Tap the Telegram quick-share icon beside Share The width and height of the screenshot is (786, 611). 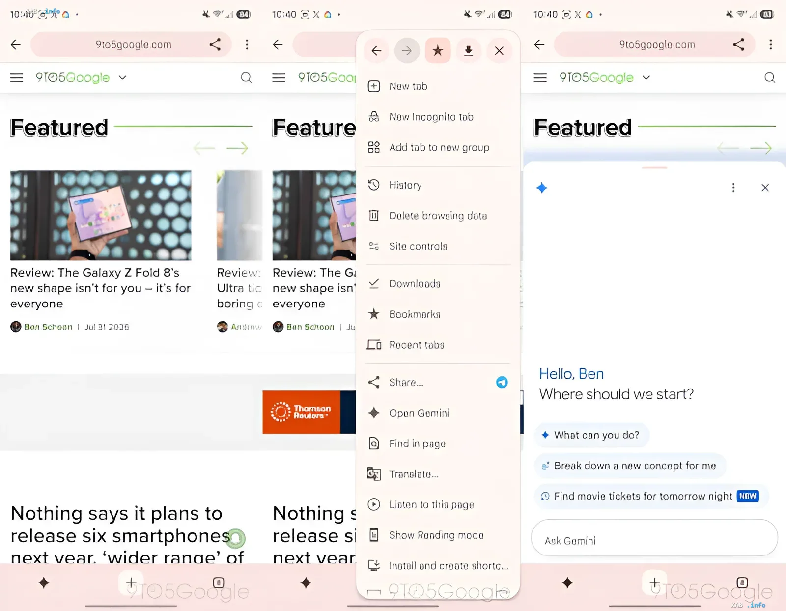pos(502,382)
